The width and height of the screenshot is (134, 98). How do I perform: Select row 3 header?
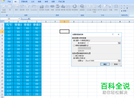click(2, 32)
